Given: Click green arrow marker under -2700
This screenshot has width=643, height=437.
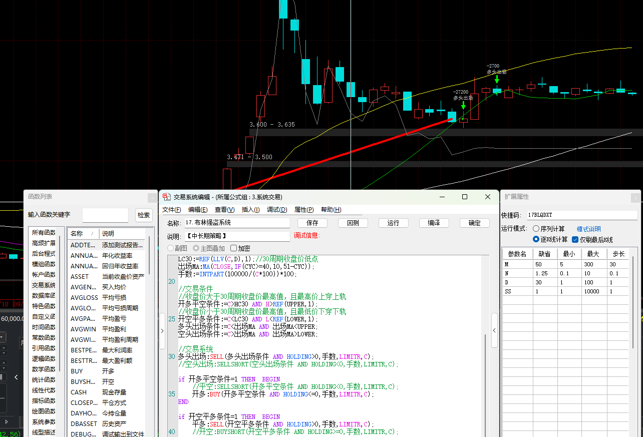Looking at the screenshot, I should (497, 79).
